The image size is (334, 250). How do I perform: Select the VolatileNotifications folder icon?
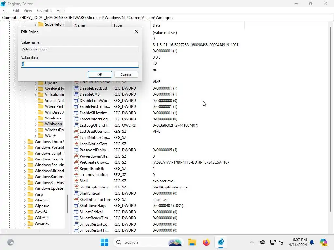[41, 101]
